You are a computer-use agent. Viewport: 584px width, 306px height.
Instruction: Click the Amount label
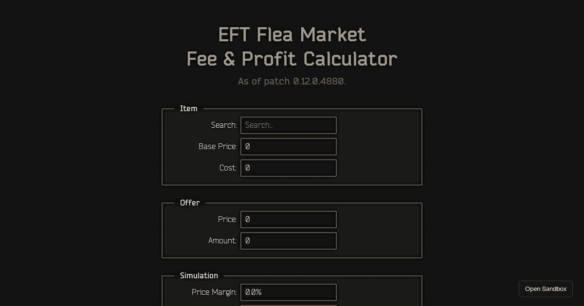(222, 240)
